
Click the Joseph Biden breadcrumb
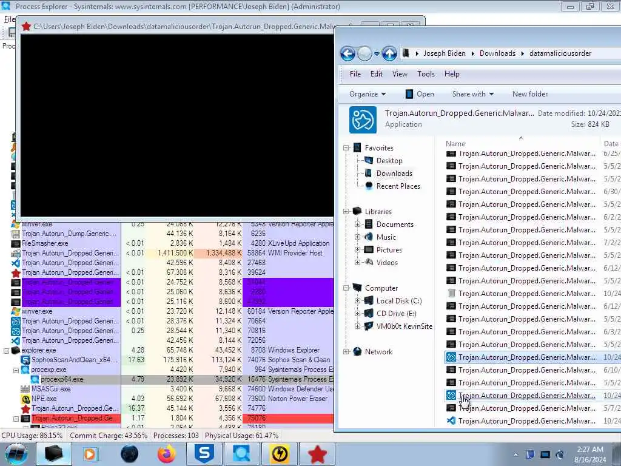(445, 53)
